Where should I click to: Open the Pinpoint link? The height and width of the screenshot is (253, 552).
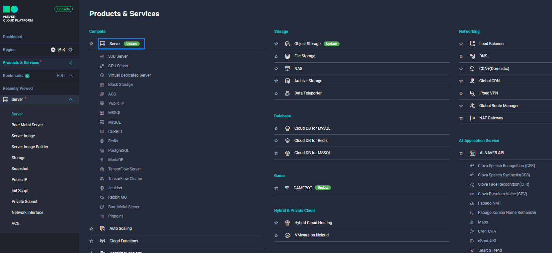[x=116, y=216]
